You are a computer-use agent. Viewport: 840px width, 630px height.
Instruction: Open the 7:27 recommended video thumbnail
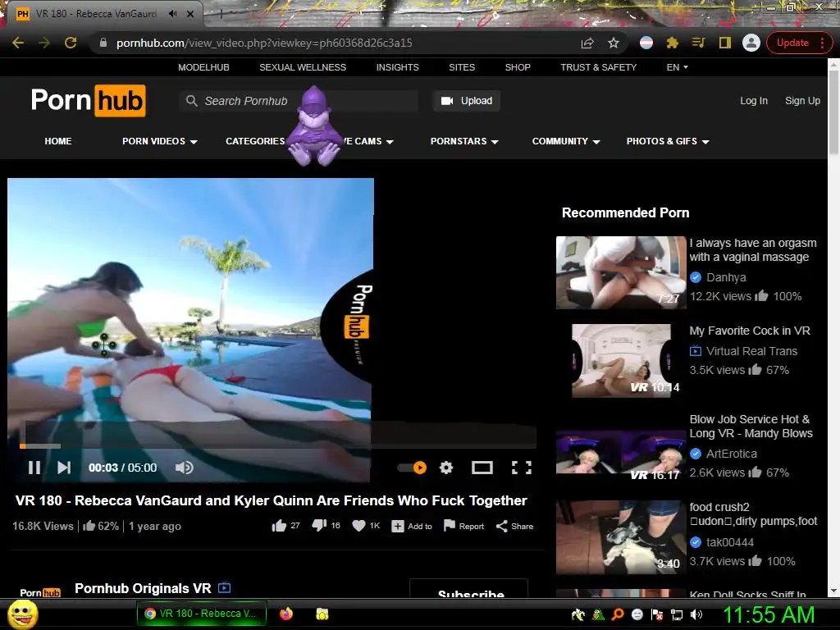(621, 272)
